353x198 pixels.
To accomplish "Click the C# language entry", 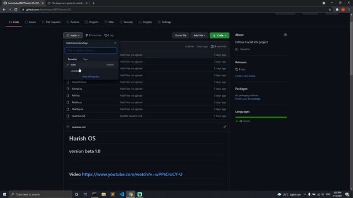I will 243,121.
